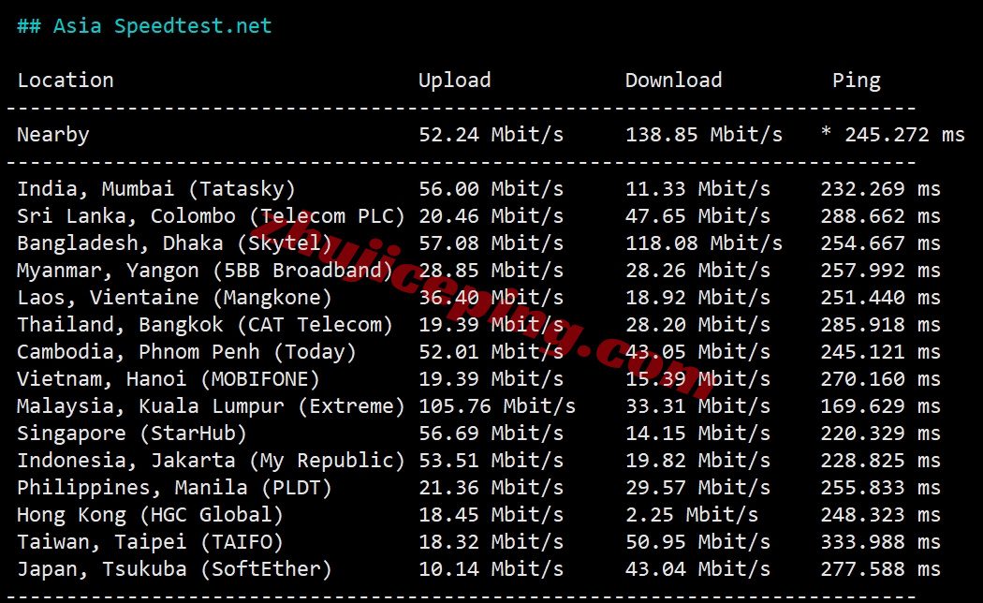This screenshot has width=983, height=603.
Task: Click Bangladesh upload value 57.08 Mbit/s
Action: pyautogui.click(x=491, y=243)
